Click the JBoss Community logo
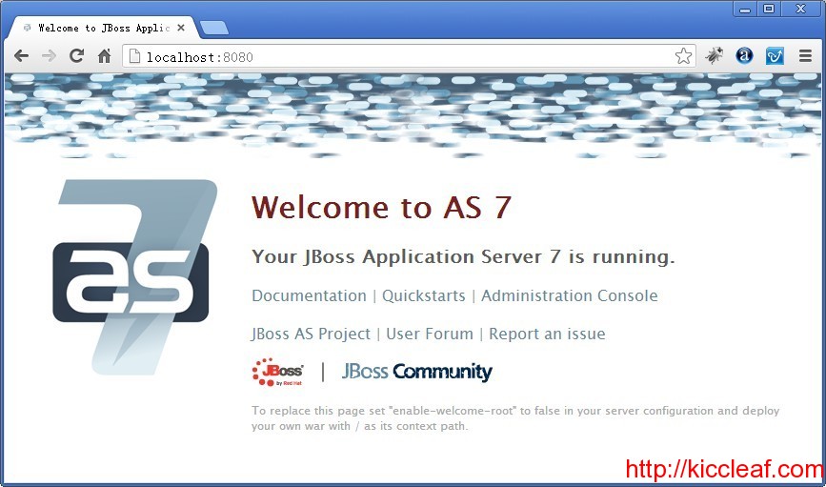The width and height of the screenshot is (826, 487). [417, 372]
